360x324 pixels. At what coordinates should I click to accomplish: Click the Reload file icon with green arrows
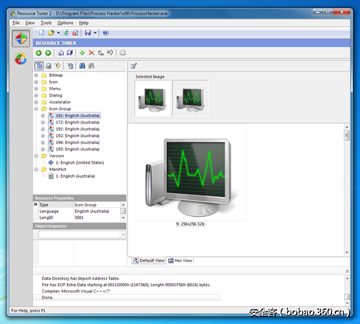tap(66, 32)
